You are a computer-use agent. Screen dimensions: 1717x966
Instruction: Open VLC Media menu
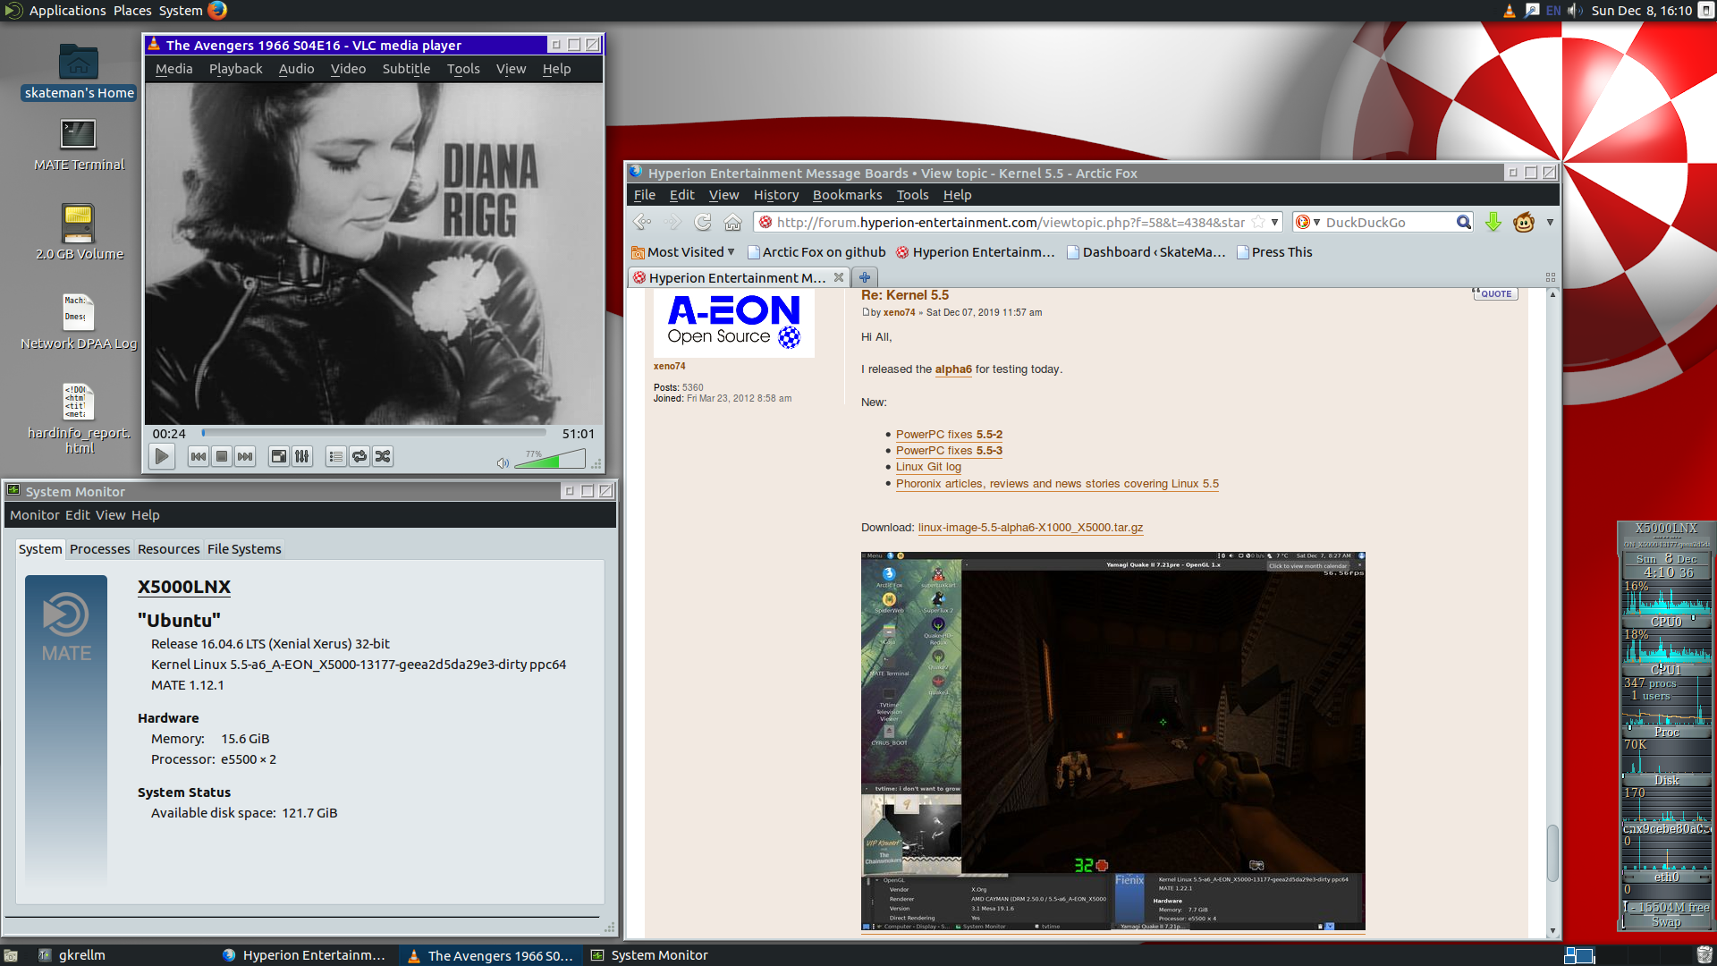click(x=173, y=69)
